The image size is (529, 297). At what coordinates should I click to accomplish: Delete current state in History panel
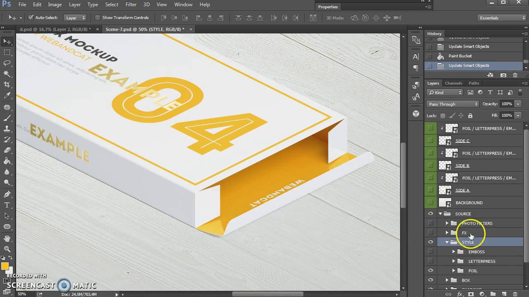click(x=515, y=75)
